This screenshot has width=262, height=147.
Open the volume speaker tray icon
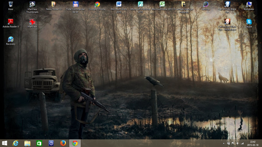[x=237, y=143]
